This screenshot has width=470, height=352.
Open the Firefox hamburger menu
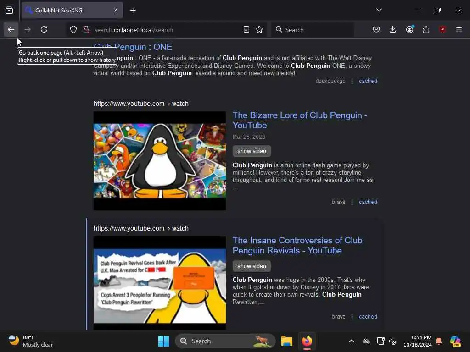[459, 29]
